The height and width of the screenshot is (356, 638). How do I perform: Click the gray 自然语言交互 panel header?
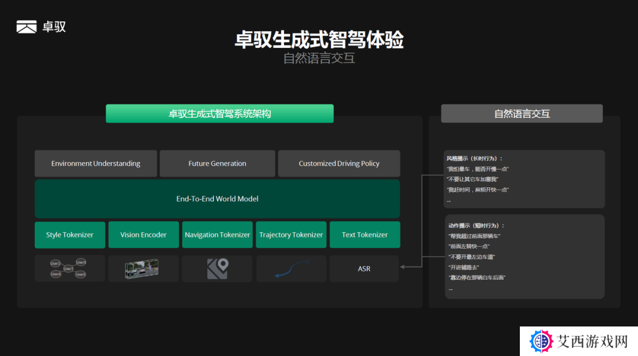(522, 114)
